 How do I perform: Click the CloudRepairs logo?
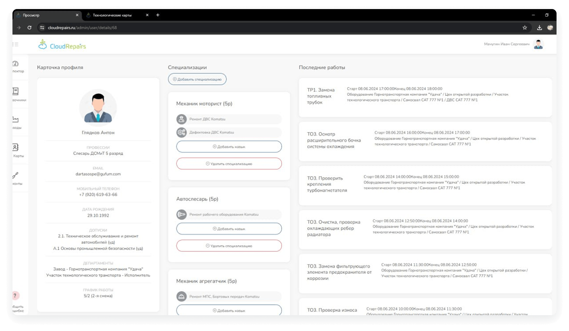tap(62, 44)
